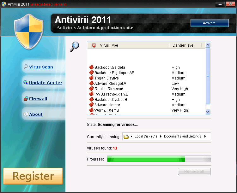
Task: Click the bug icon beside Backdoor.Sajdela
Action: click(x=91, y=67)
